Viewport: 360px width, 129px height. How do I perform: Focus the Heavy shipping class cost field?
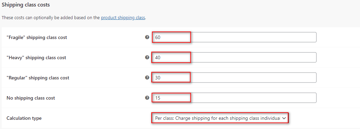[234, 57]
